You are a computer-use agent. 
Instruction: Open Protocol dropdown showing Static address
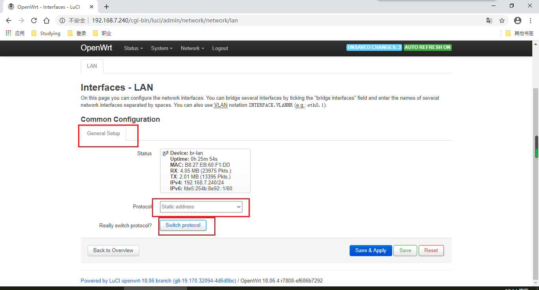[x=201, y=206]
